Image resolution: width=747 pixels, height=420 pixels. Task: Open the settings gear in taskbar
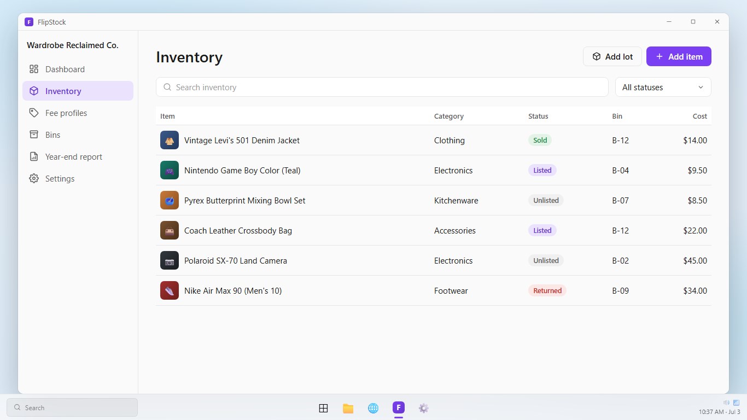tap(423, 408)
